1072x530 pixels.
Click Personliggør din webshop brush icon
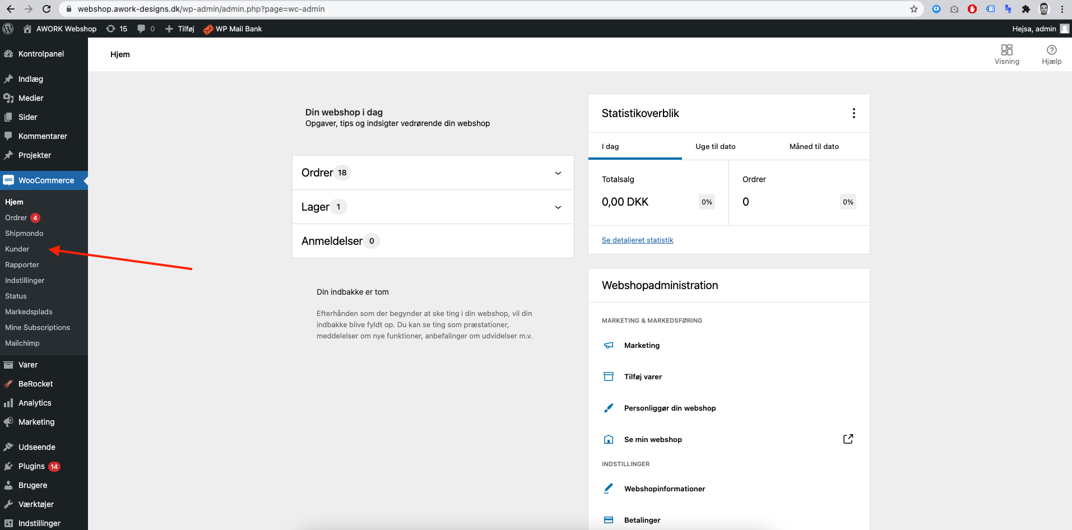(609, 408)
